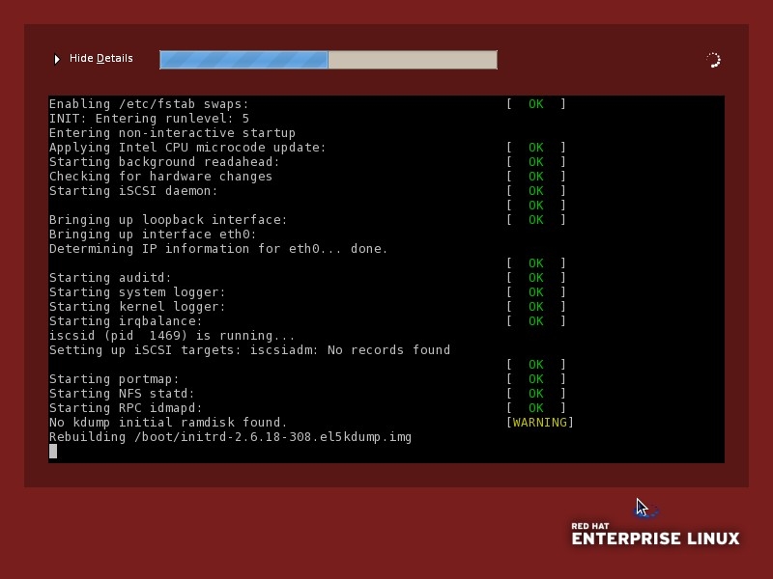Click OK status for microcode update
This screenshot has height=579, width=773.
pyautogui.click(x=536, y=148)
